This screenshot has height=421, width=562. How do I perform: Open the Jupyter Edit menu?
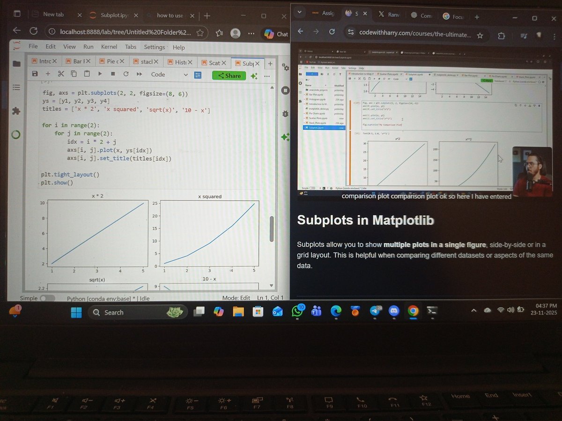51,46
